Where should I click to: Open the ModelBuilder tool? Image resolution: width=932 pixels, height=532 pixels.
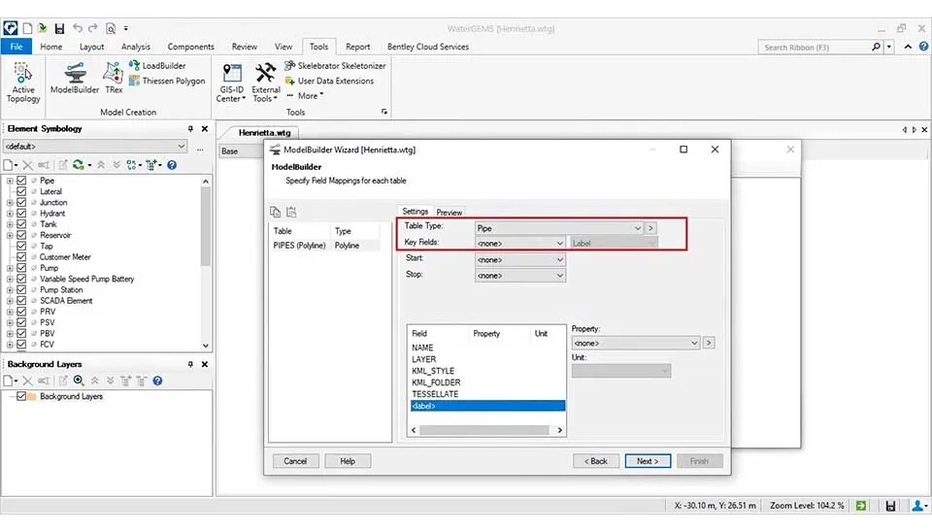(x=75, y=77)
